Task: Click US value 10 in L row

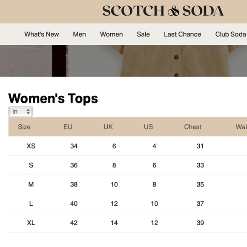Action: point(154,204)
